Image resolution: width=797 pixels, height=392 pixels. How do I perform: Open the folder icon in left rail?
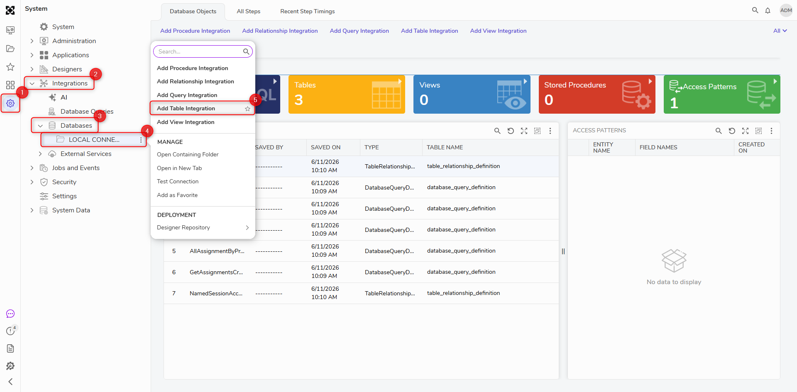point(10,49)
